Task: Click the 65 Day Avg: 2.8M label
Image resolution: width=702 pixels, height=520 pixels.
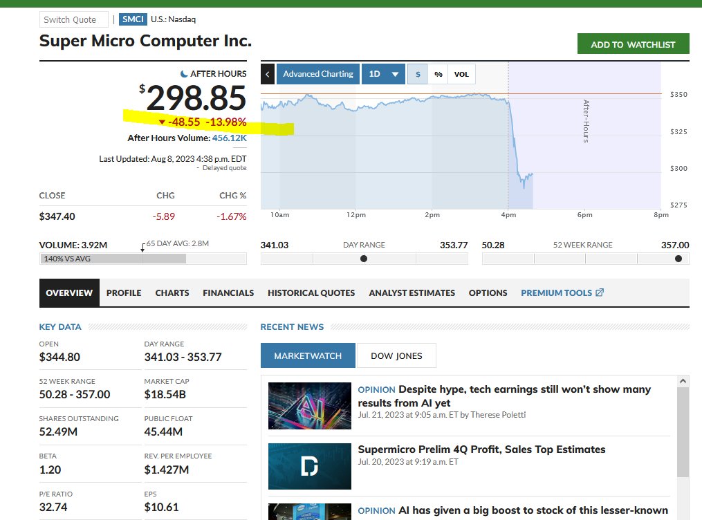Action: coord(177,243)
